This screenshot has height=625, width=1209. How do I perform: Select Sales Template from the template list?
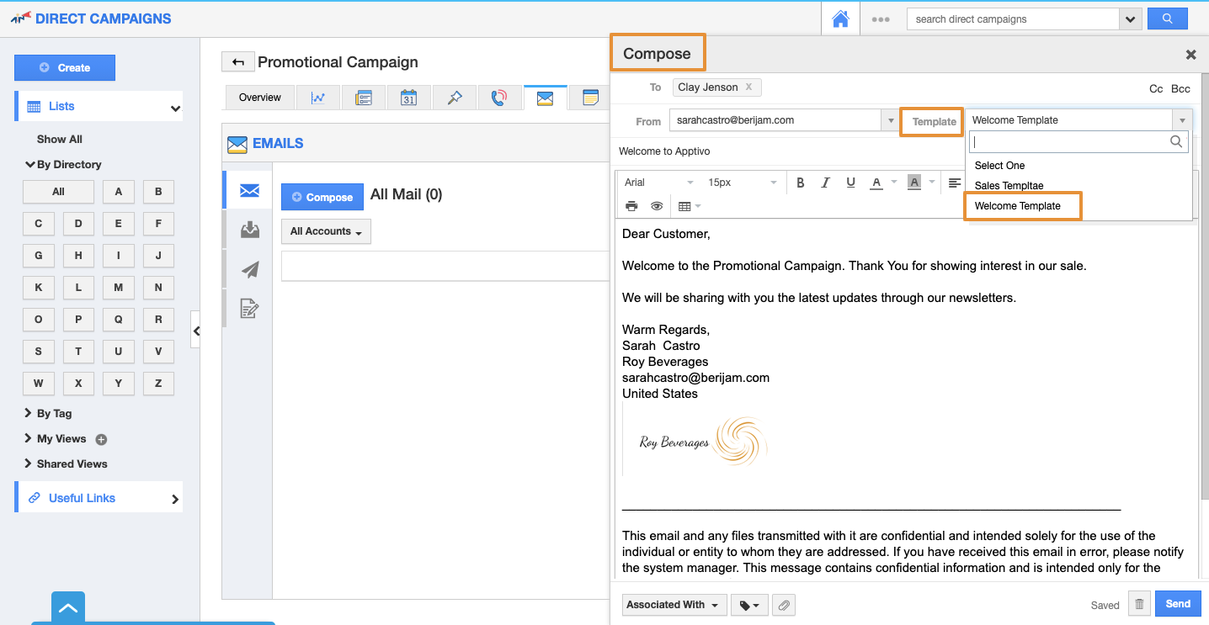[1009, 186]
